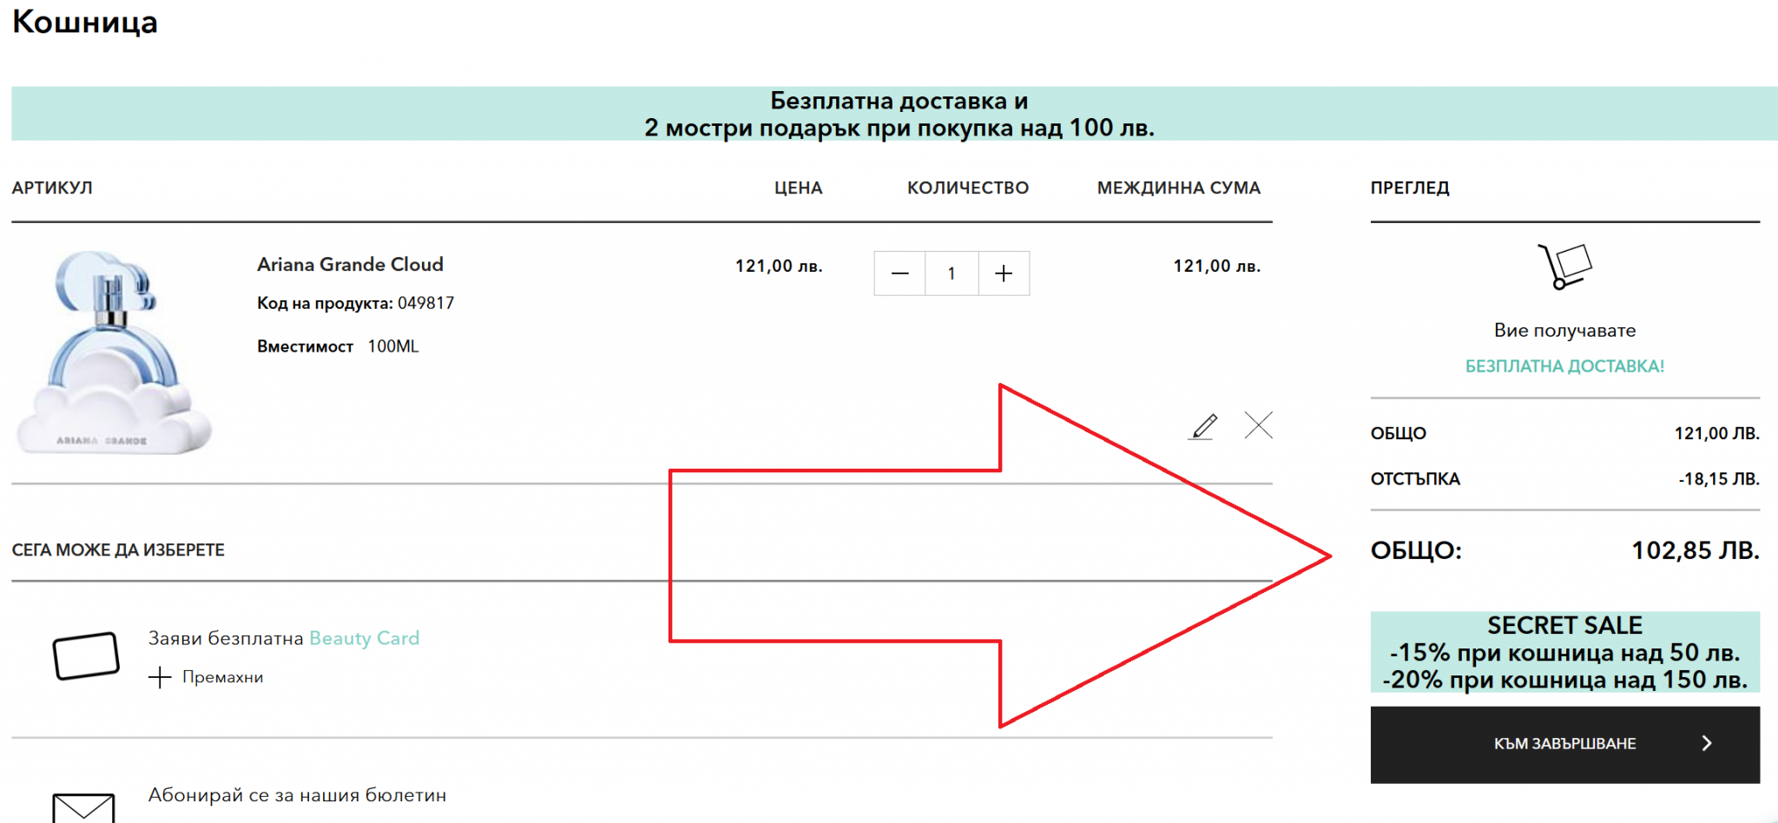Screen dimensions: 1778x823
Task: Decrease quantity with the minus button
Action: pyautogui.click(x=900, y=273)
